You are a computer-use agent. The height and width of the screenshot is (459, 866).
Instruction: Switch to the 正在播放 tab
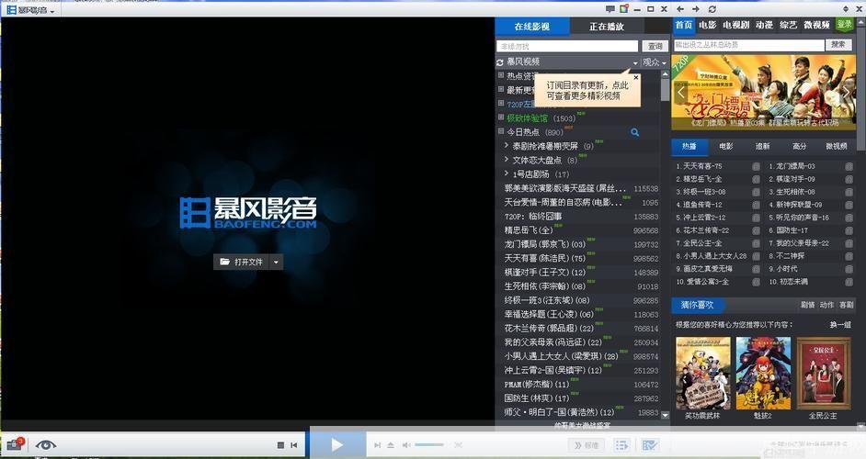[606, 26]
